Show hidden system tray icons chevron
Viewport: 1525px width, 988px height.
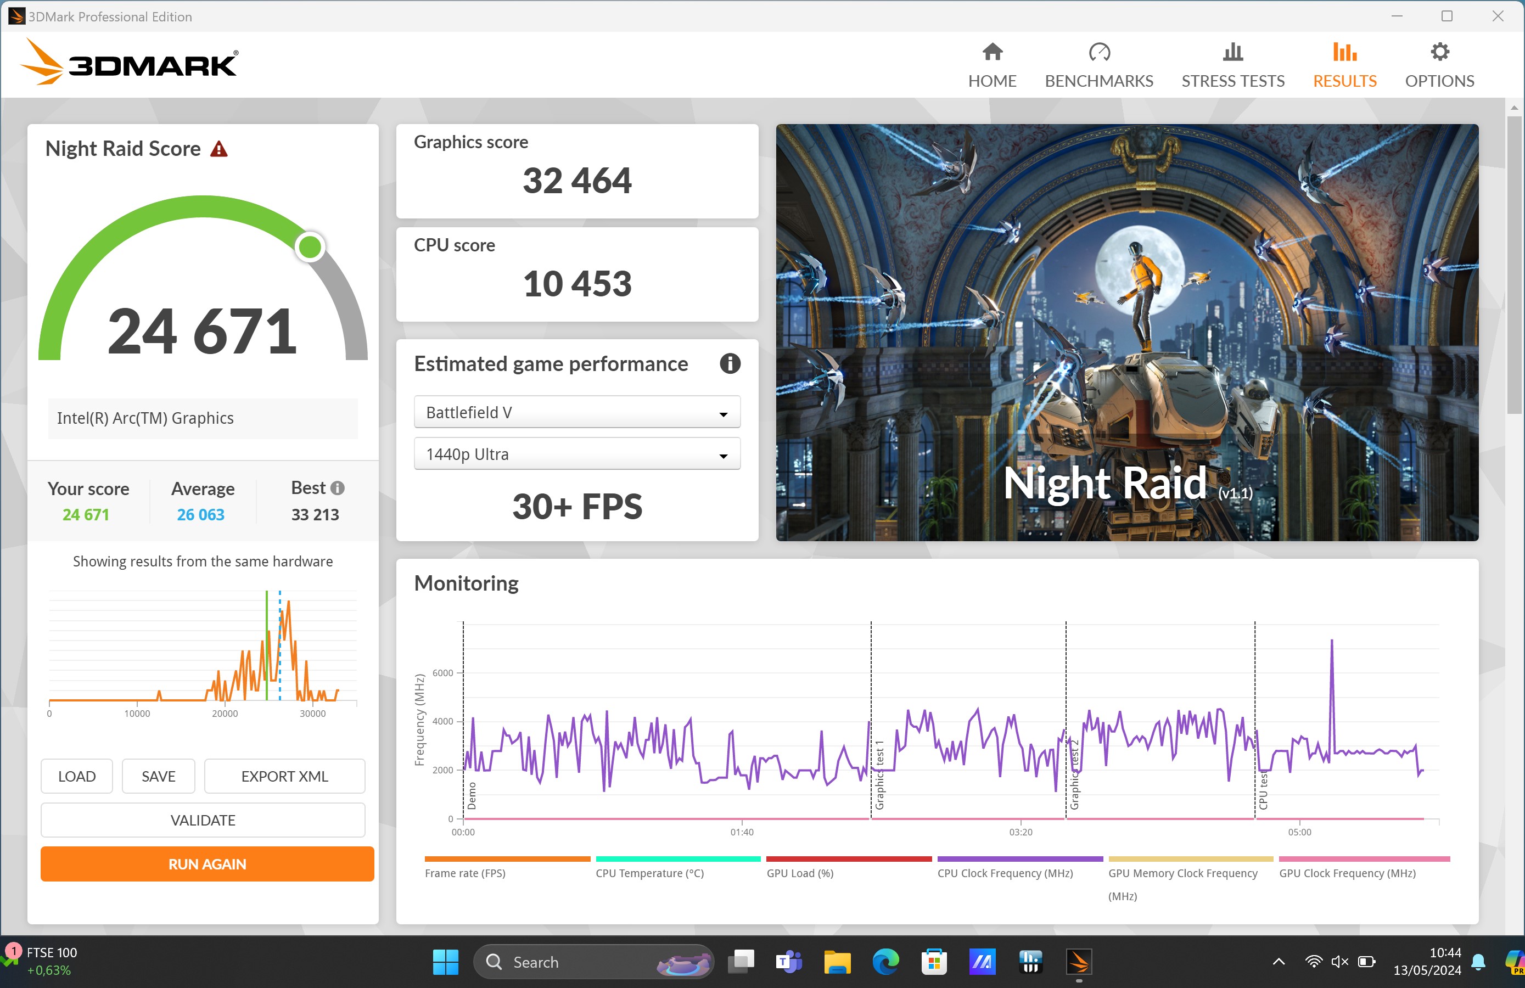tap(1279, 962)
